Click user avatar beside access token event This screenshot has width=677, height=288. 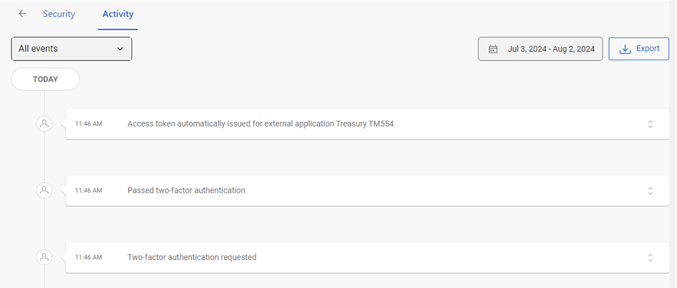(x=44, y=124)
